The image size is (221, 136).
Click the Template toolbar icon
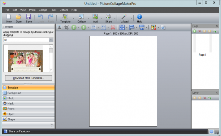[65, 18]
